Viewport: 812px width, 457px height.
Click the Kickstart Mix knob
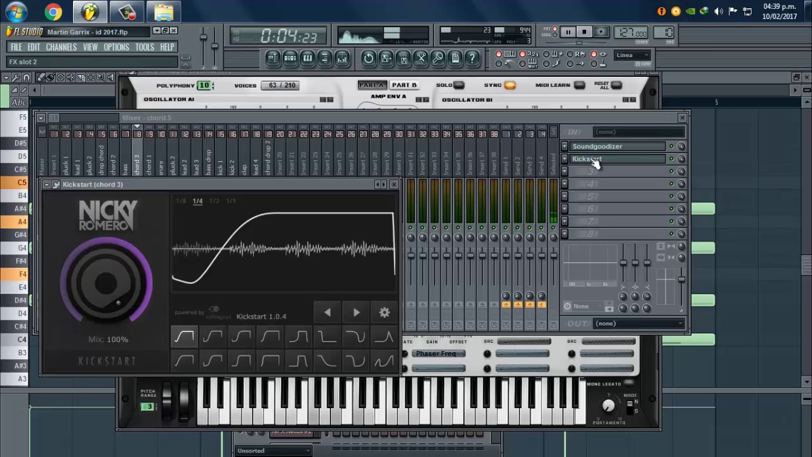(106, 283)
